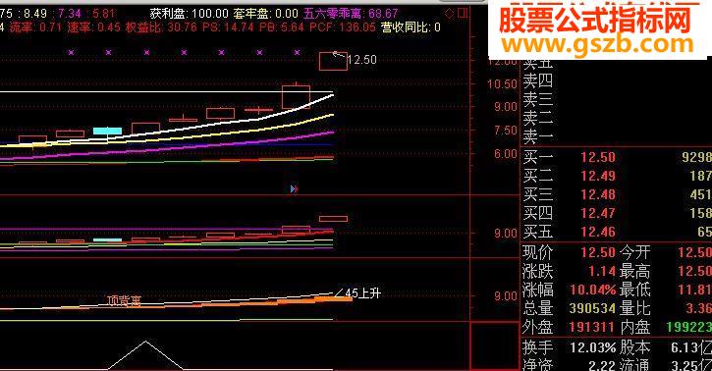Select the cyan candlestick in main chart

pos(108,132)
